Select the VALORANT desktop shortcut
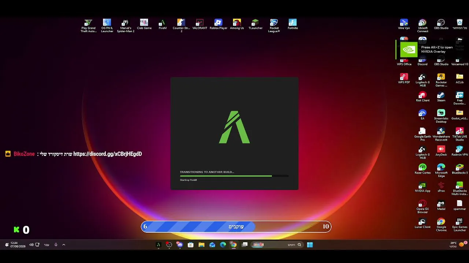The image size is (469, 263). click(200, 24)
